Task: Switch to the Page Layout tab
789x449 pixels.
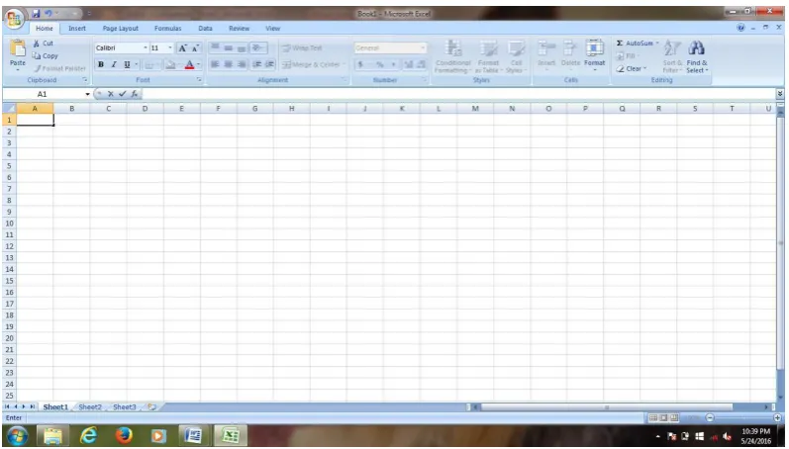Action: click(120, 29)
